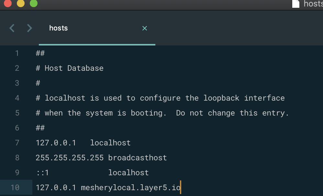Click line number 9 in gutter
The width and height of the screenshot is (323, 196).
pos(17,172)
